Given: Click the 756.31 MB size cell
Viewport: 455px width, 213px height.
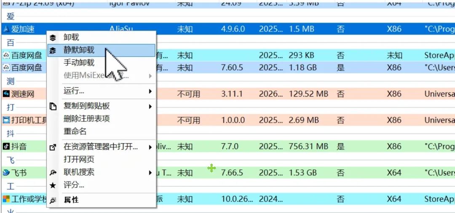Looking at the screenshot, I should click(x=308, y=147).
